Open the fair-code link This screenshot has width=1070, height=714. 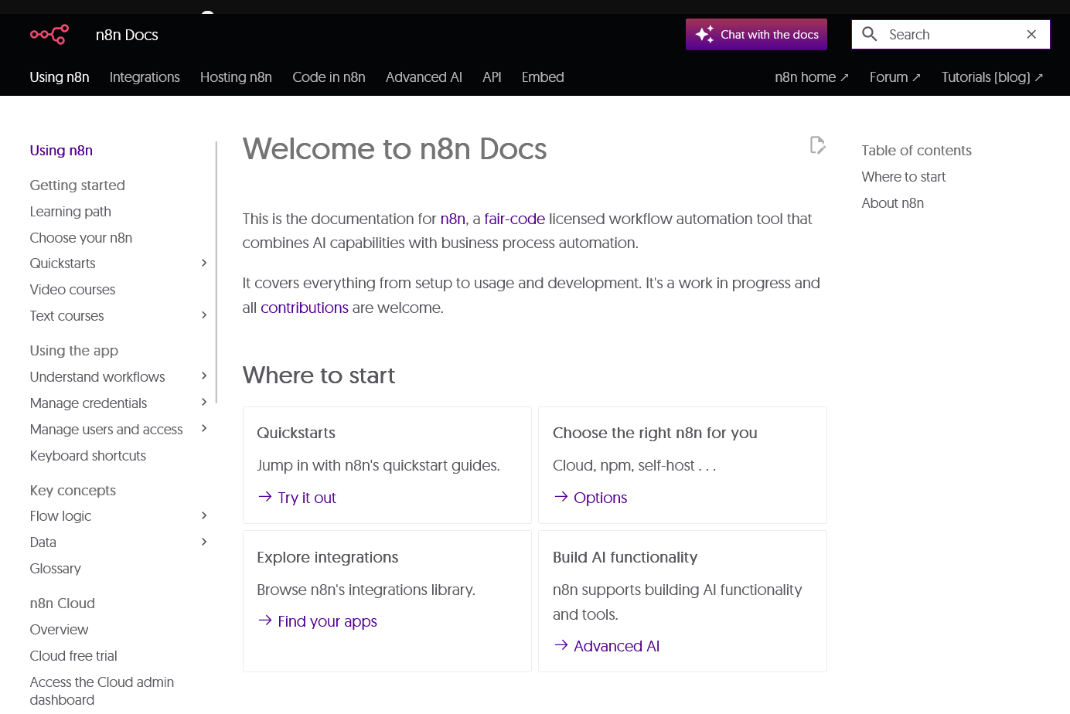tap(514, 219)
